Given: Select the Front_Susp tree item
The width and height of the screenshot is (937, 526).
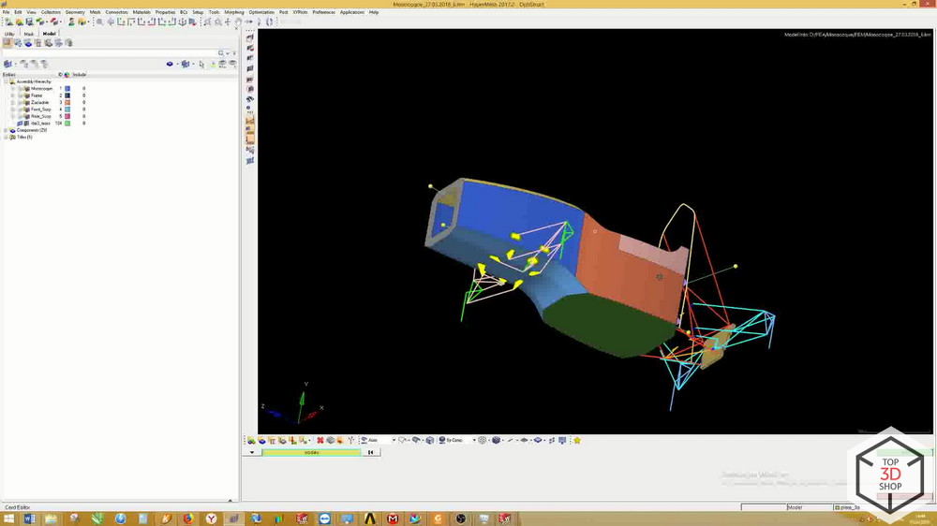Looking at the screenshot, I should pyautogui.click(x=40, y=110).
